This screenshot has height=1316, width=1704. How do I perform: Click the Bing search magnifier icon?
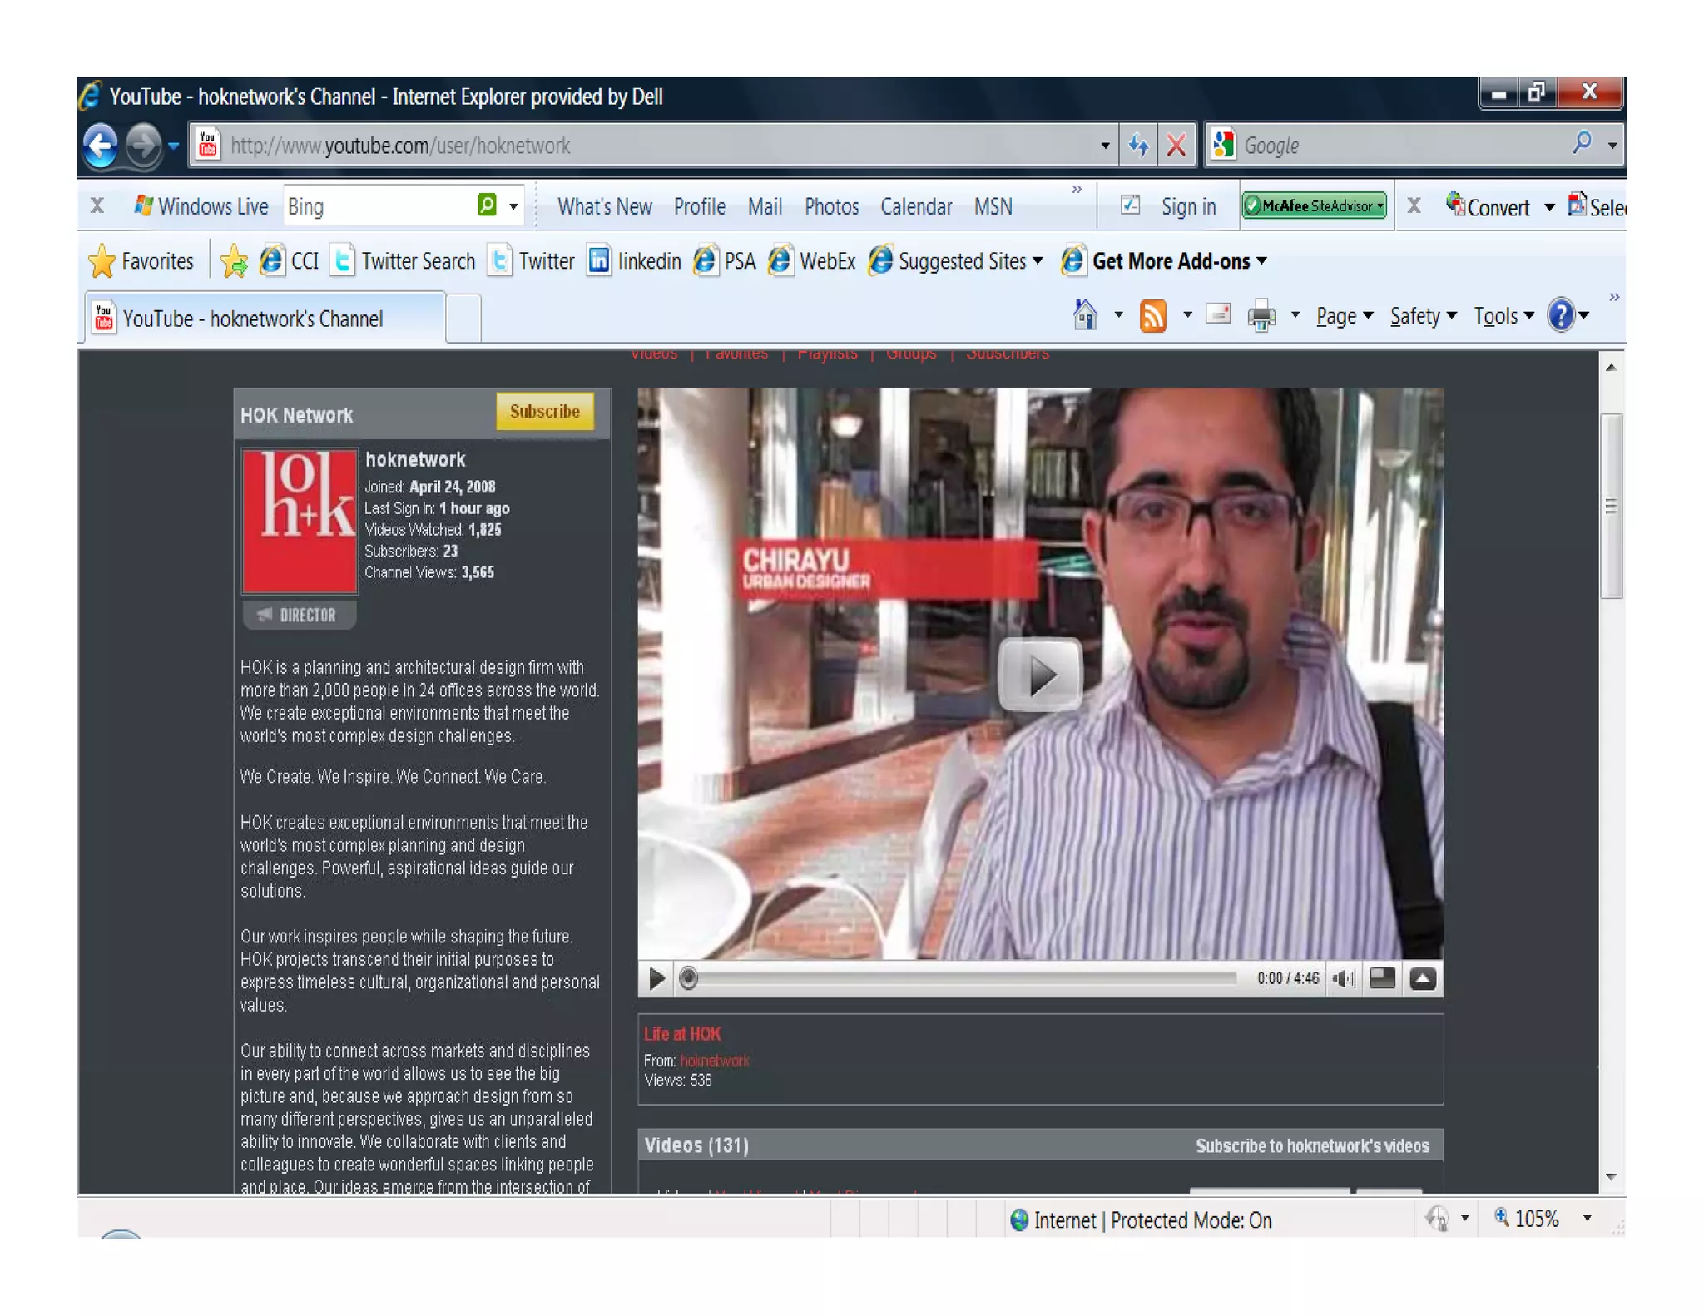[x=487, y=205]
